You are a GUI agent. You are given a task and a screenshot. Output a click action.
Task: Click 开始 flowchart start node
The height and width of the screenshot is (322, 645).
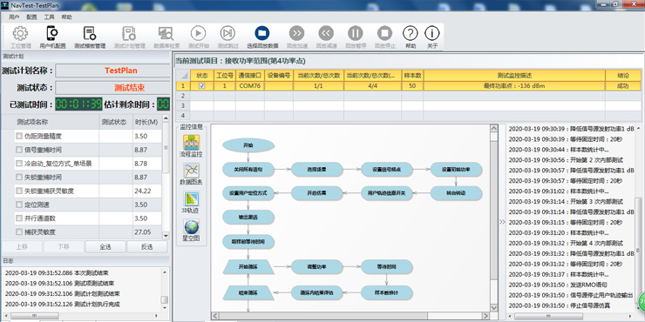(x=248, y=145)
